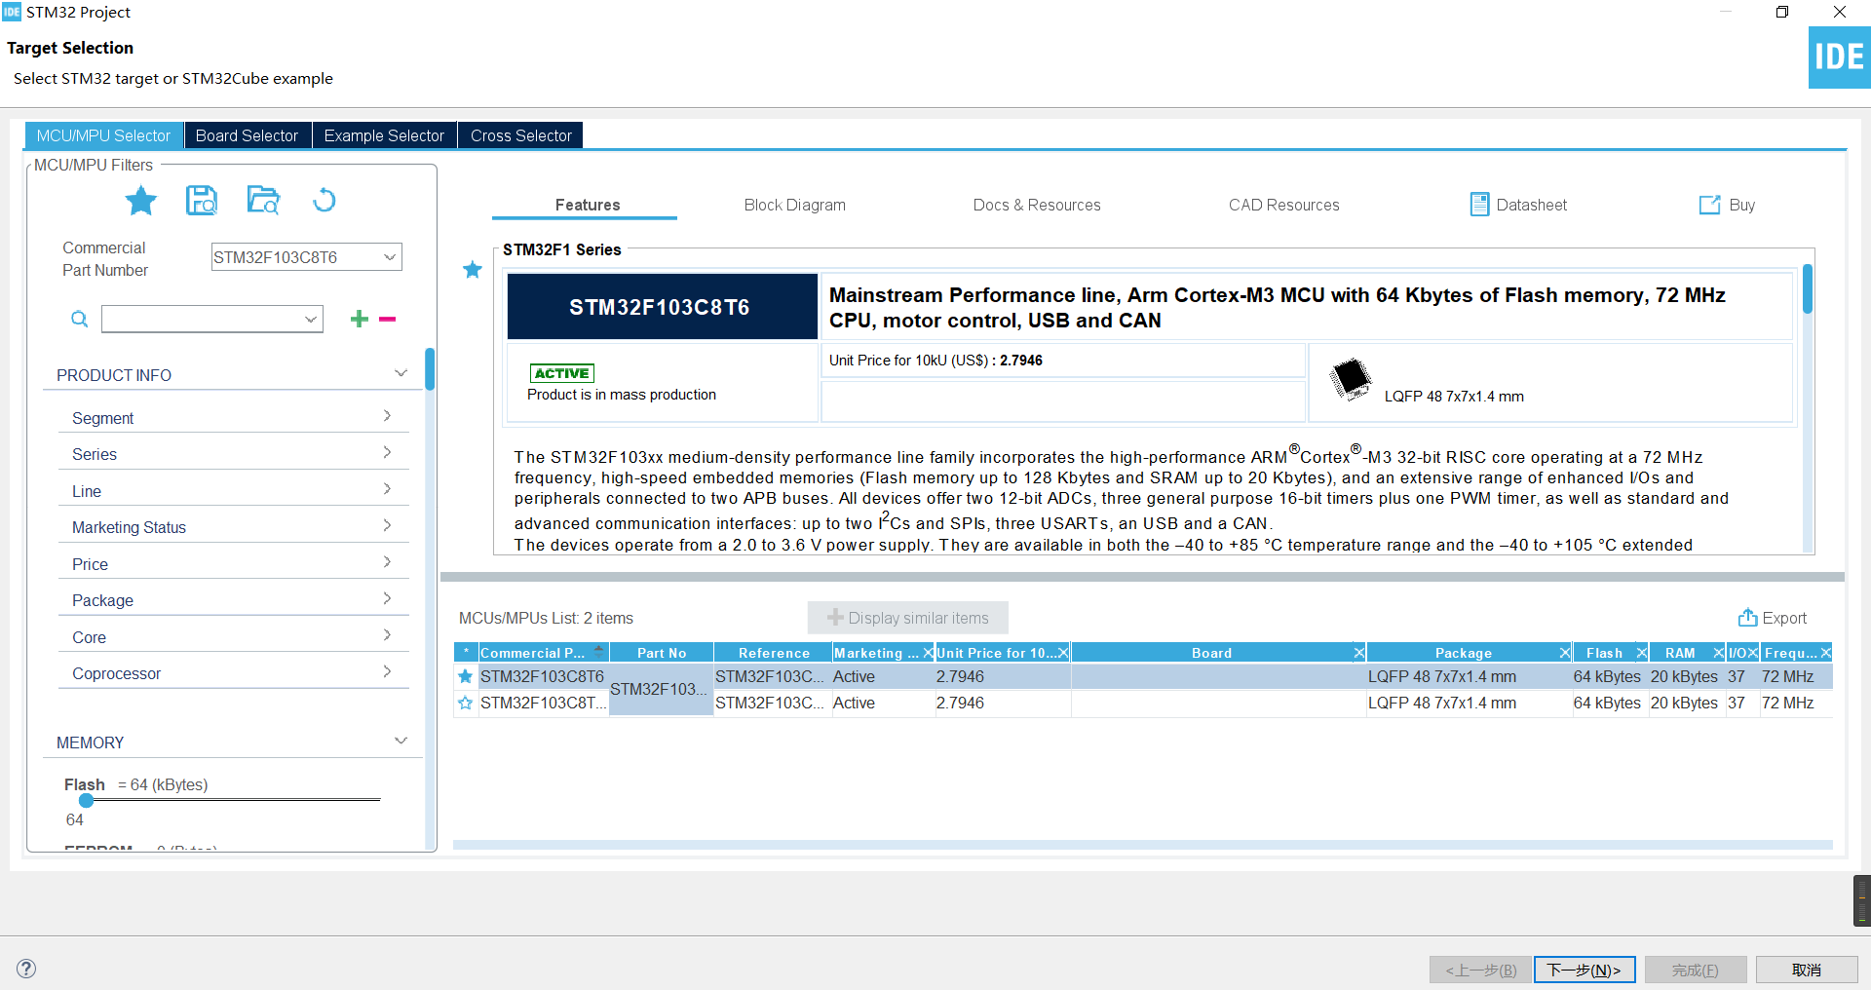Sort by the Commercial Part column header
This screenshot has width=1871, height=990.
[544, 653]
